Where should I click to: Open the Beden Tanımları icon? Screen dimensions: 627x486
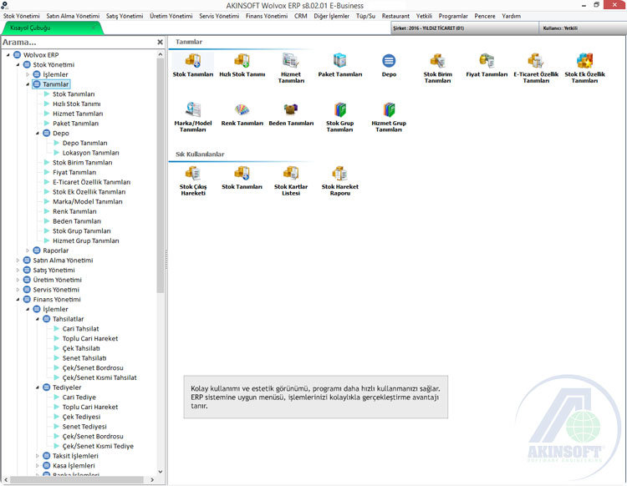291,114
